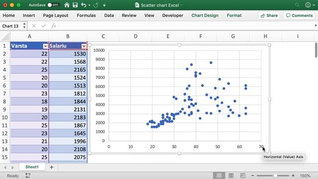The width and height of the screenshot is (318, 179).
Task: Click the chart's right-middle resize handle
Action: click(x=269, y=99)
